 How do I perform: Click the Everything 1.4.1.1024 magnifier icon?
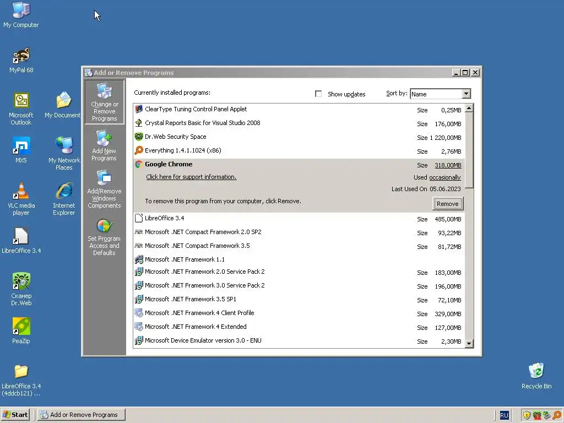(138, 150)
